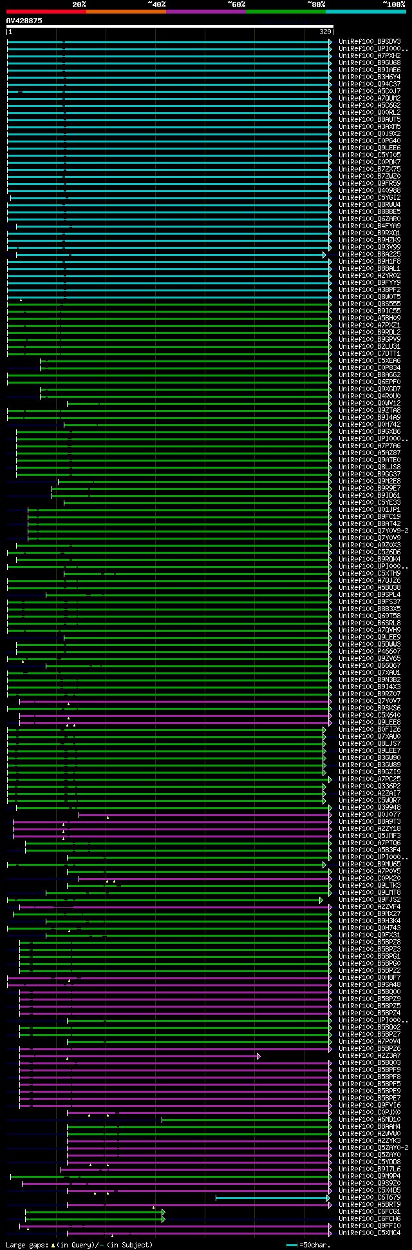The height and width of the screenshot is (1250, 412).
Task: Select the UniRef100_Q66Q67 label
Action: [x=370, y=665]
